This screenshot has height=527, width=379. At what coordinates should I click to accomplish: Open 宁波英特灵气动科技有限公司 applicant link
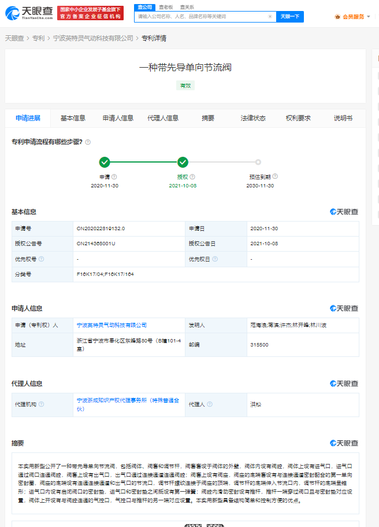point(112,325)
